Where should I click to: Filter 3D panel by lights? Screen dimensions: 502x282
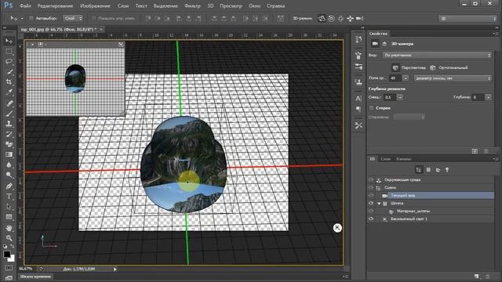447,170
